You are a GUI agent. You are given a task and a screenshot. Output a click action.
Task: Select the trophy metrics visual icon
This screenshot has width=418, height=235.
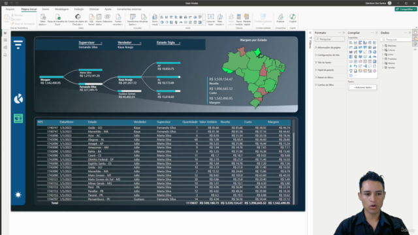(x=351, y=71)
